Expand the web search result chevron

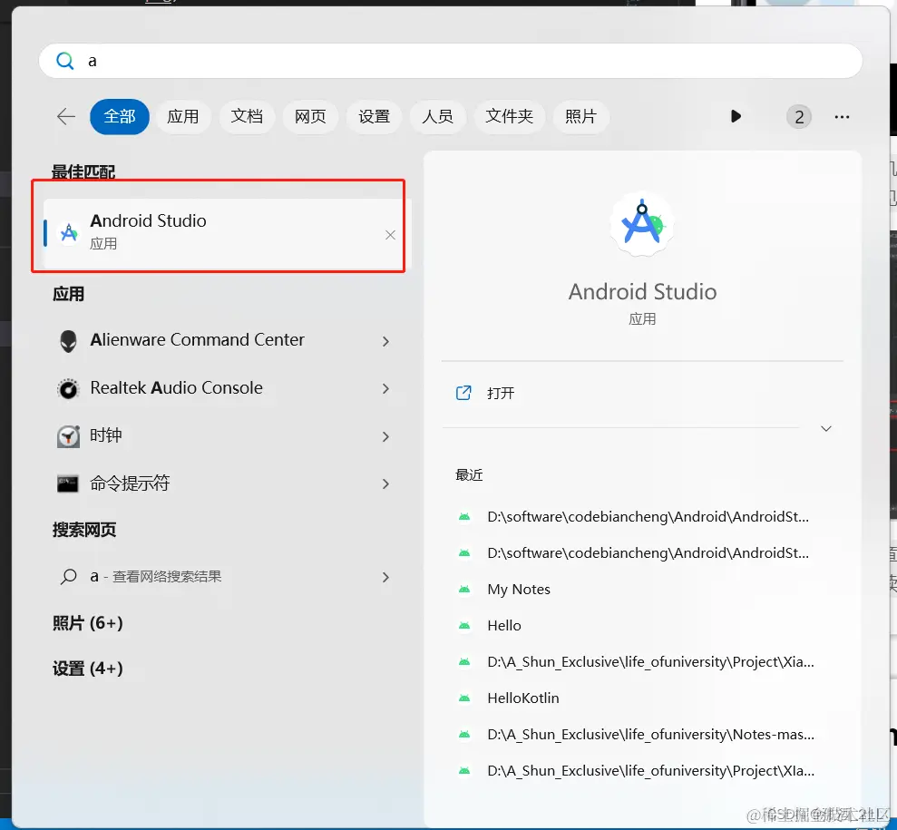(385, 577)
